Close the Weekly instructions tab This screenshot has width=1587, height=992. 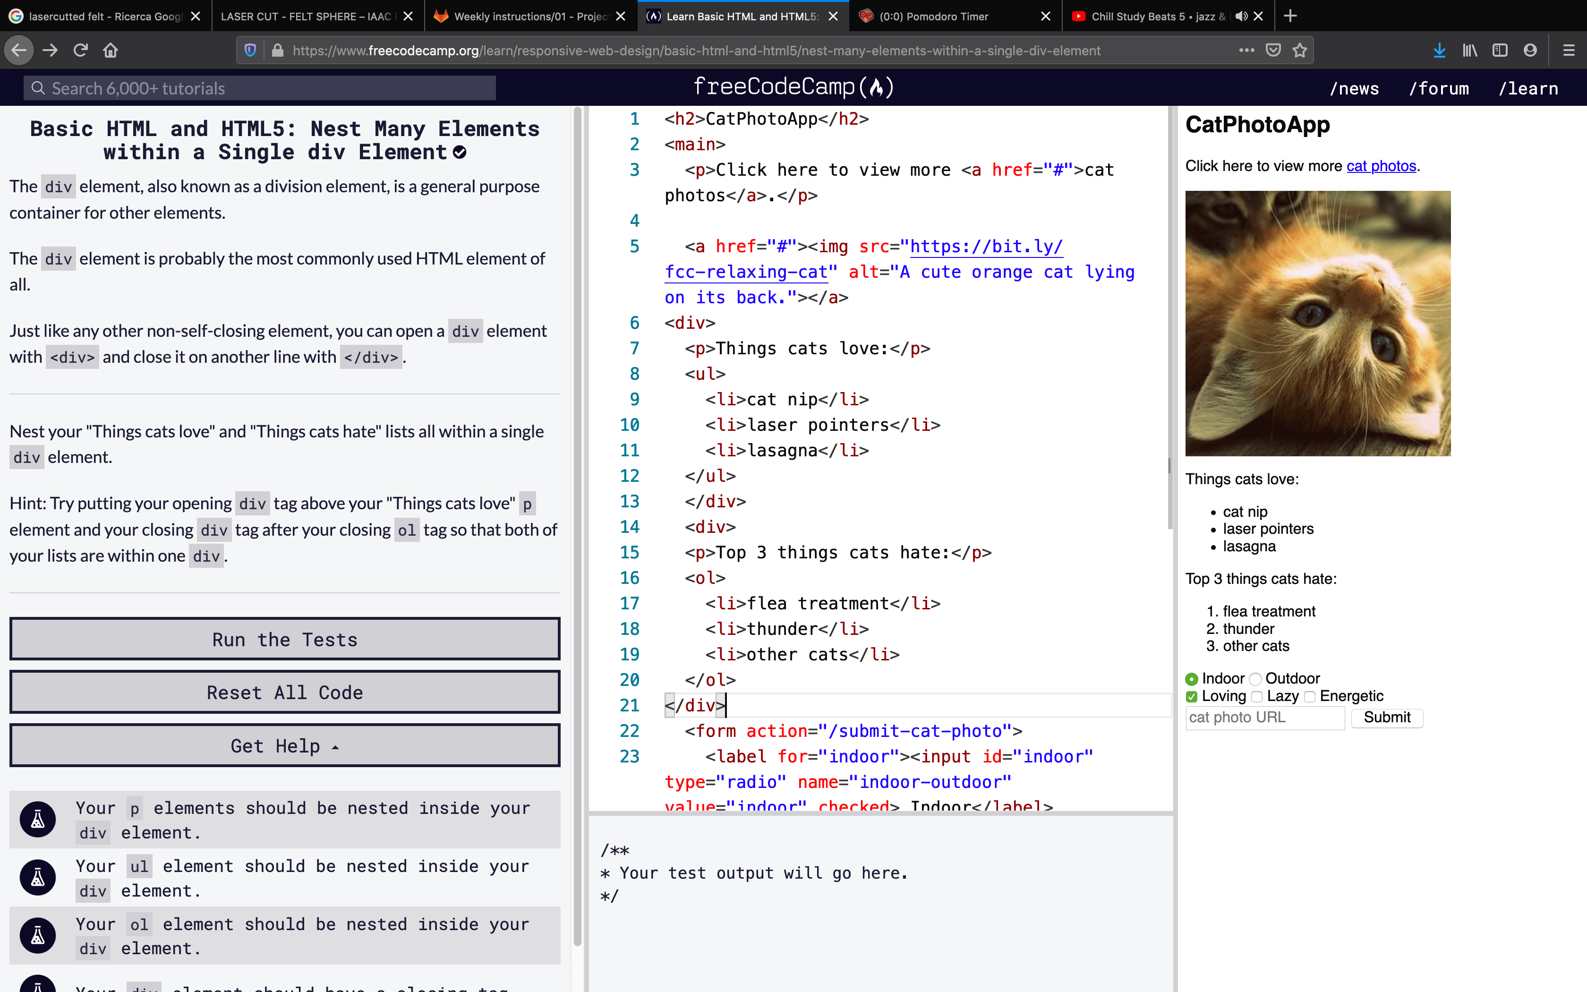click(620, 17)
